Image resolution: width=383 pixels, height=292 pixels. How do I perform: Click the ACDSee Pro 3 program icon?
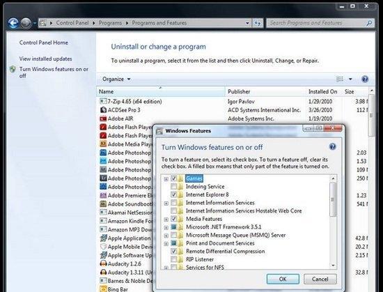(x=103, y=110)
